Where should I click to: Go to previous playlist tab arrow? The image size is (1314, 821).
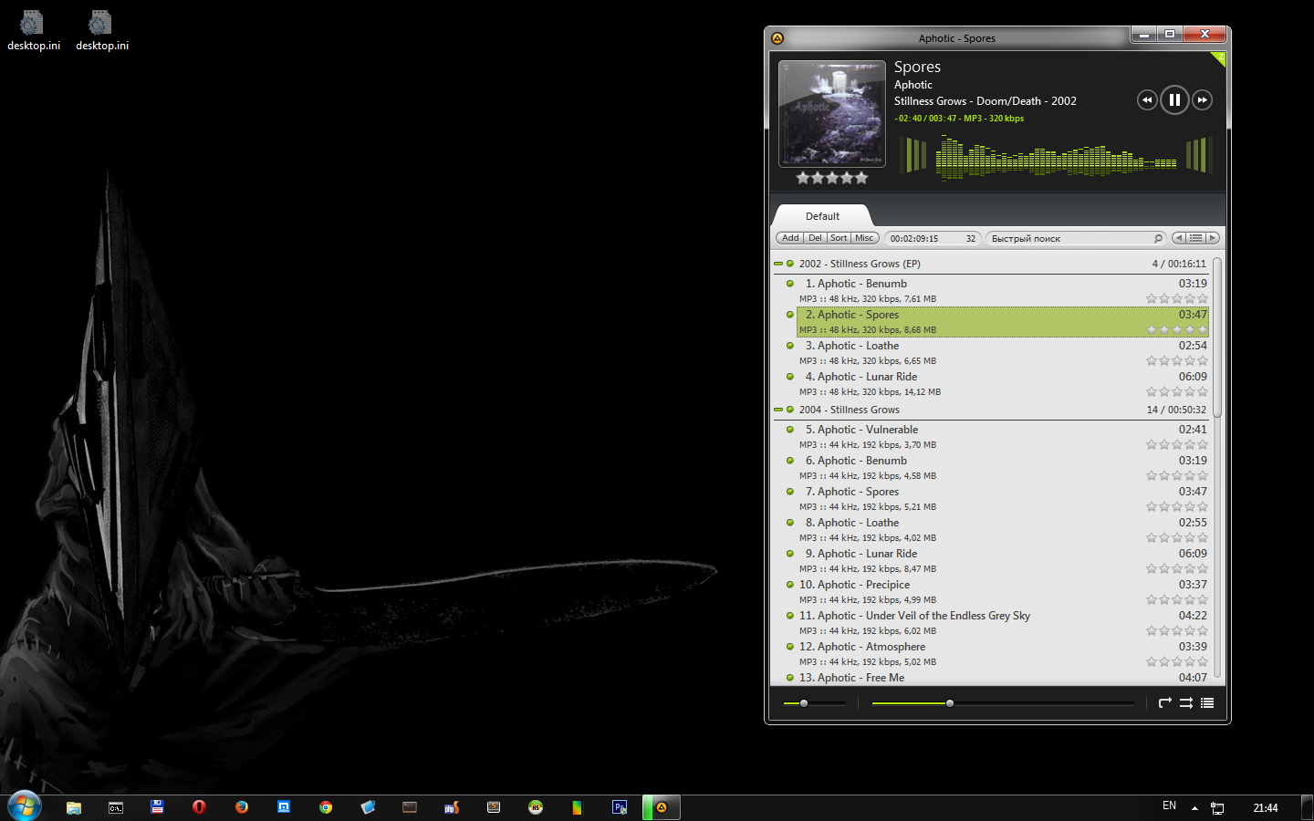[x=1179, y=238]
